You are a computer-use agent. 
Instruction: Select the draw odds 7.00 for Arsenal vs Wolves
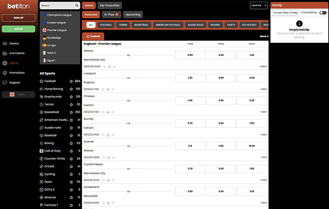click(221, 146)
